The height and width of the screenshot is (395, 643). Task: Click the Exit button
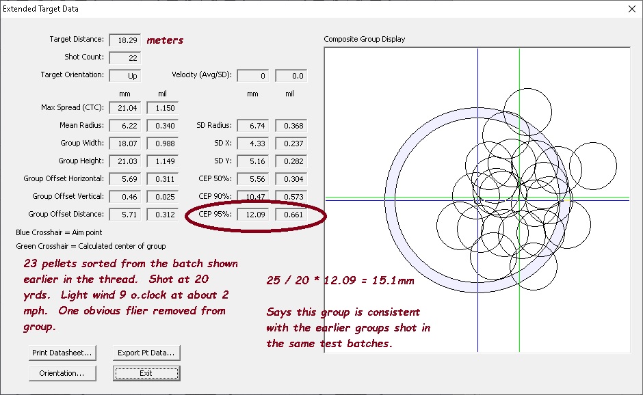(146, 373)
